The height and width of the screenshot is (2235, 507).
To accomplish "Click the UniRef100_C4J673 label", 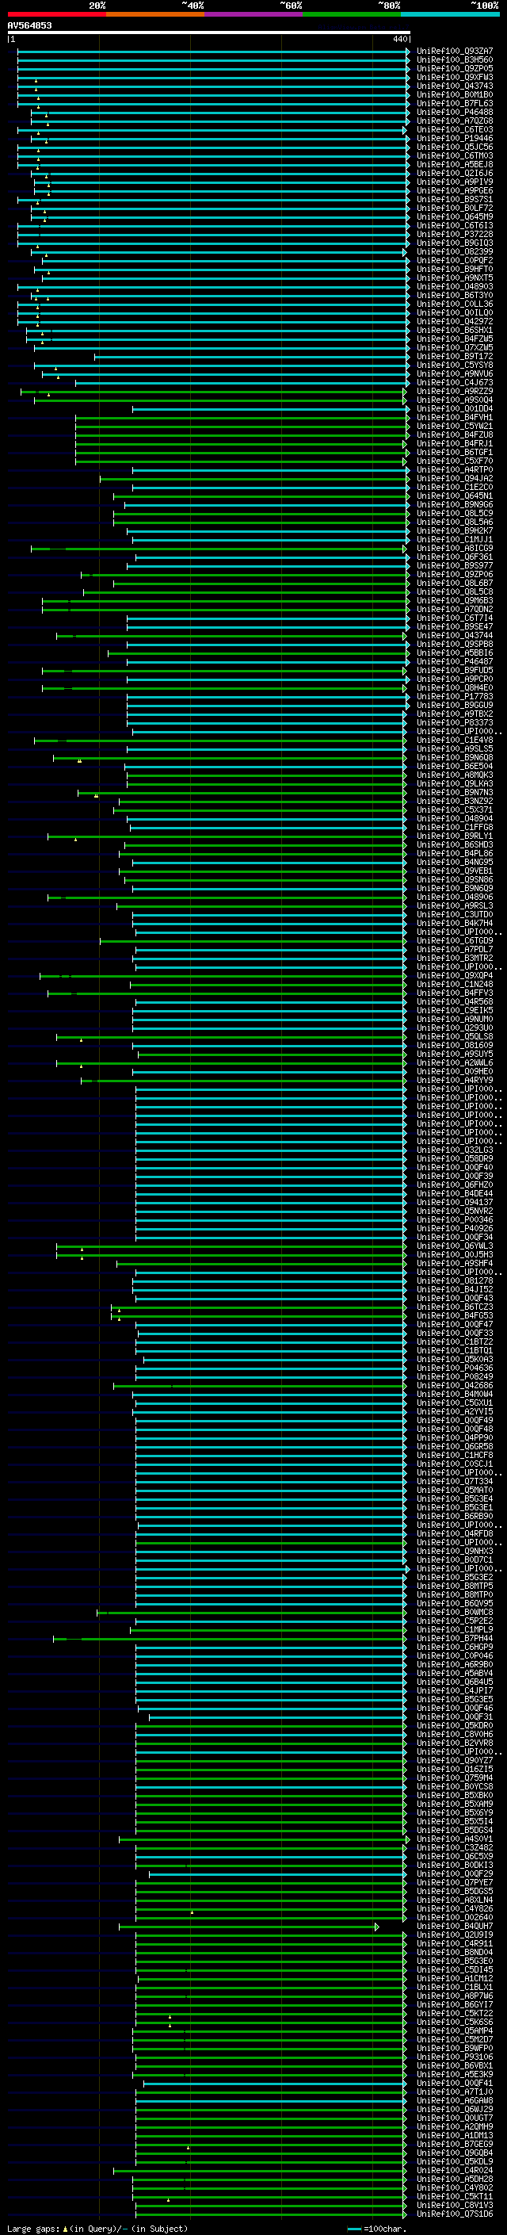I will click(455, 383).
